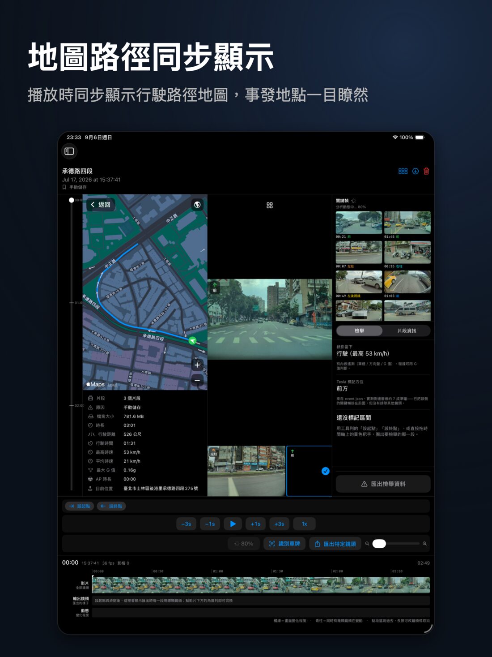Click the 01:00 mark on timeline ruler

tap(217, 571)
